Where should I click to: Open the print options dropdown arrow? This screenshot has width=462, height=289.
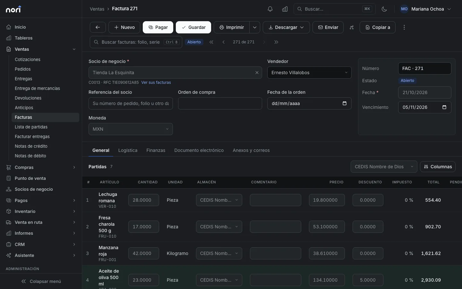point(255,27)
